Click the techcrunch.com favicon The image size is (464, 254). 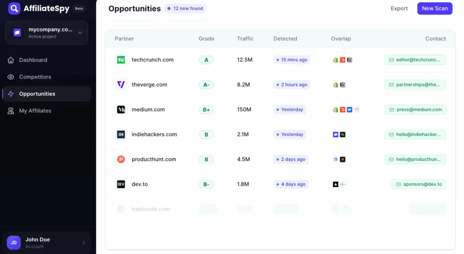[x=121, y=60]
